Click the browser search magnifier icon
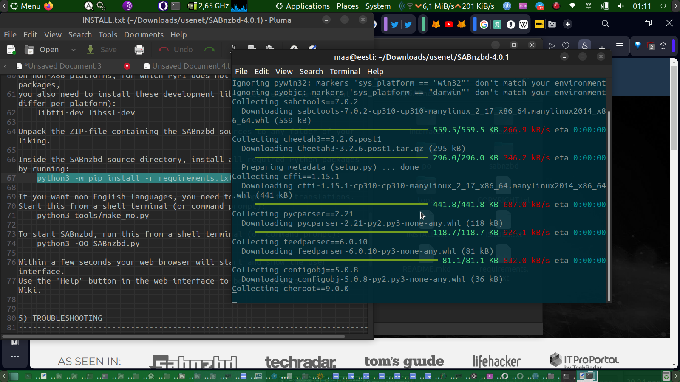This screenshot has height=382, width=680. pos(606,24)
